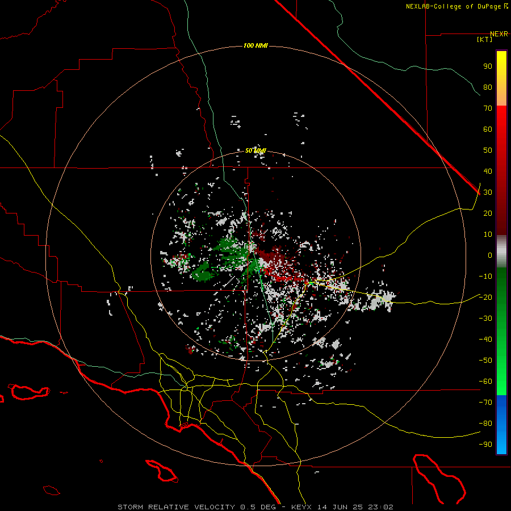The image size is (511, 511).
Task: Click the 10 value on velocity scale
Action: click(488, 234)
